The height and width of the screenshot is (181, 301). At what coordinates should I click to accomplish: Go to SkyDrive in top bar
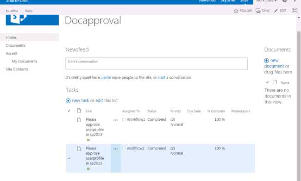(x=228, y=1)
